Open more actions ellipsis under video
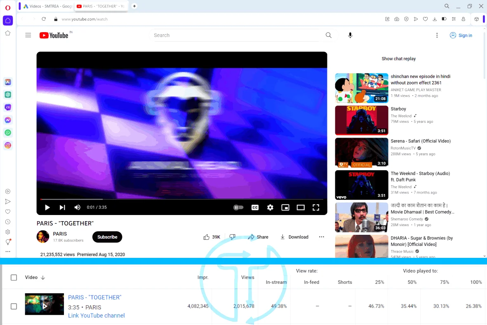This screenshot has width=487, height=325. [322, 237]
